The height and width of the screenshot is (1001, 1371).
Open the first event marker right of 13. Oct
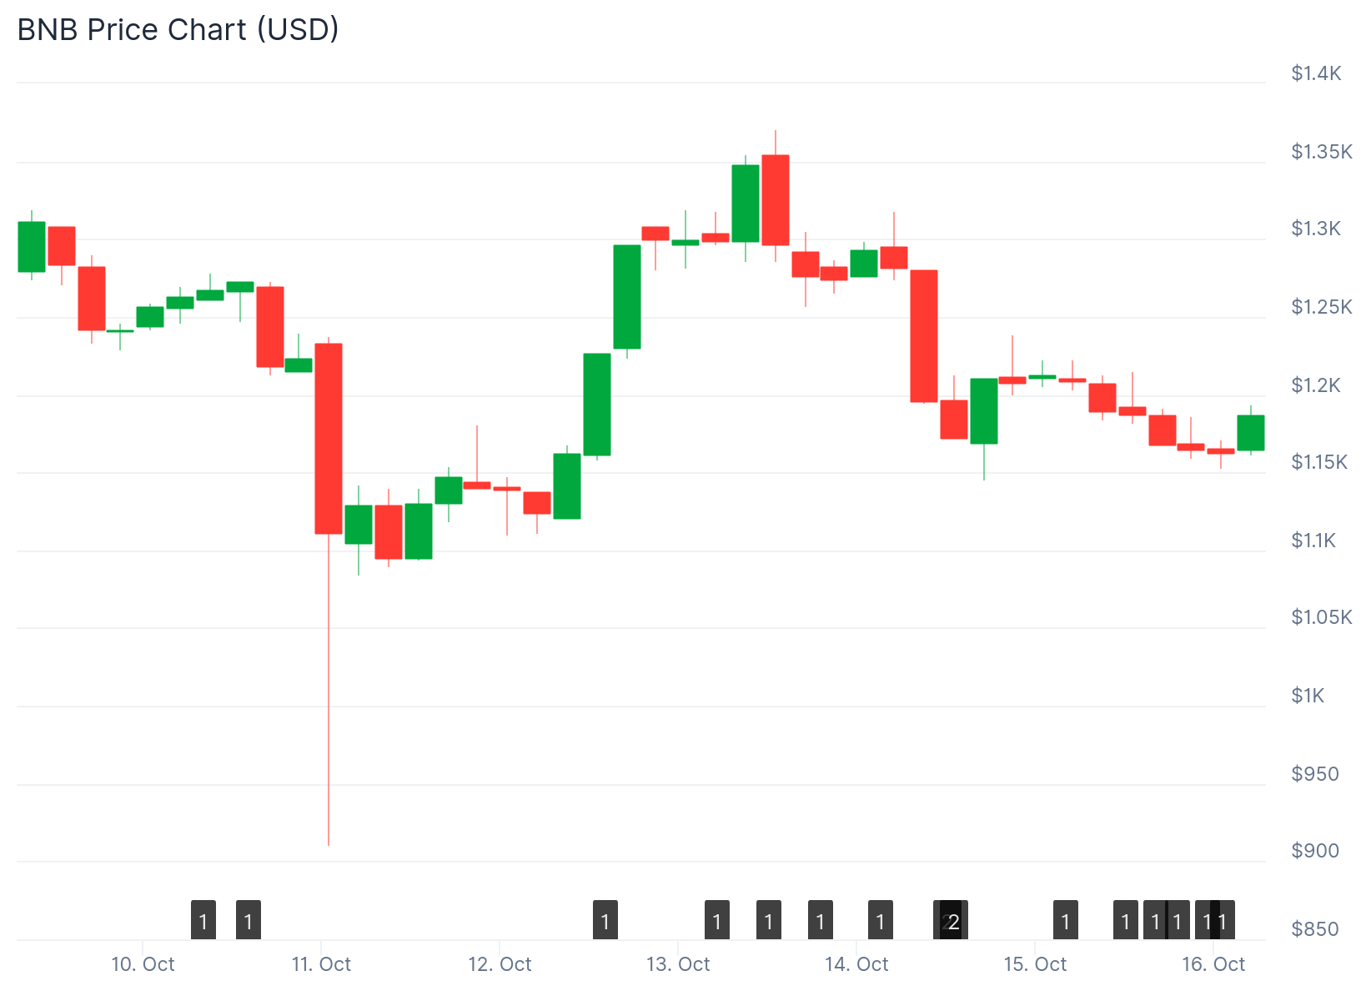717,921
